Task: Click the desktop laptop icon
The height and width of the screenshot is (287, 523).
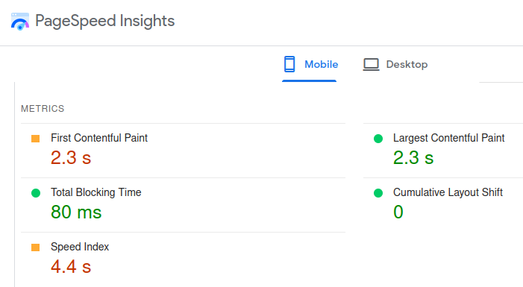Action: point(371,64)
